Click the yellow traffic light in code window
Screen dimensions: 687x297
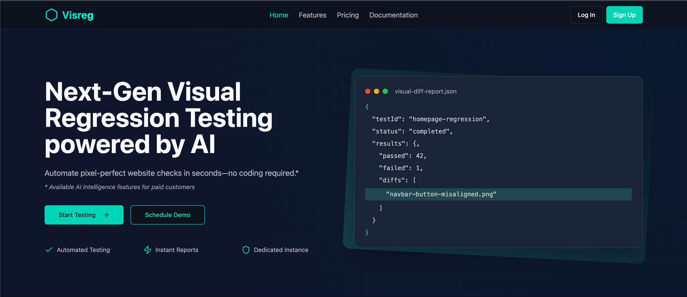pyautogui.click(x=376, y=91)
